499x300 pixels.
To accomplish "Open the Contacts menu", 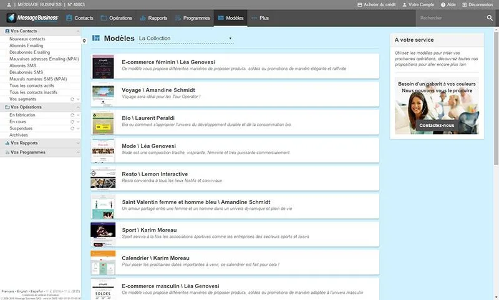I will (80, 18).
